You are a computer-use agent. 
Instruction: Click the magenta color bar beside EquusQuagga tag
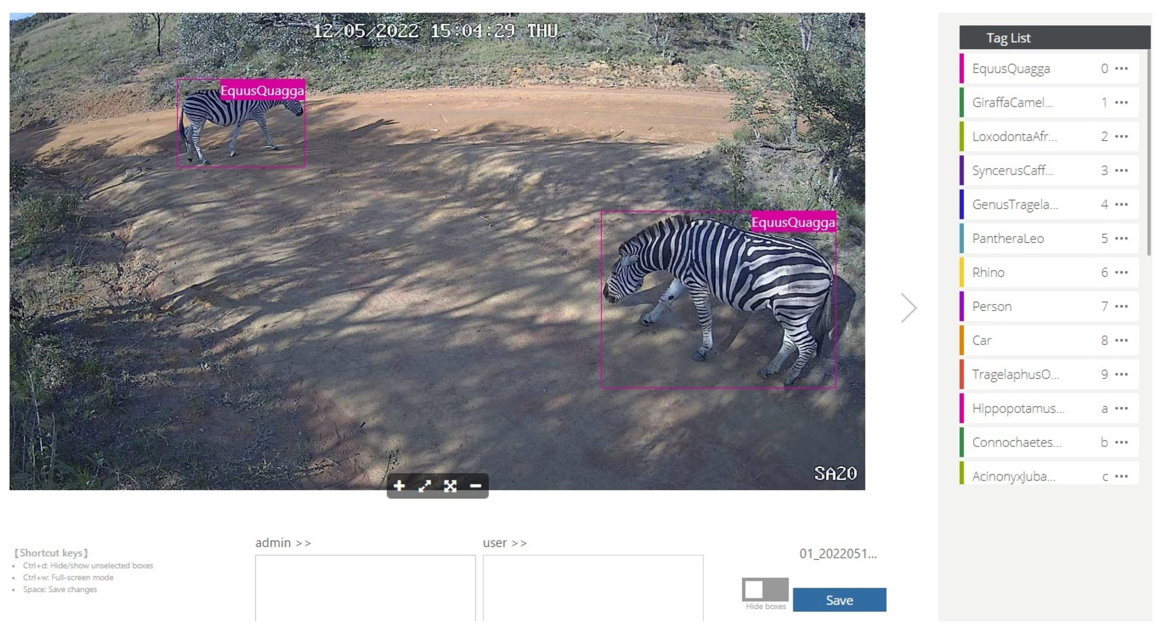pyautogui.click(x=962, y=69)
